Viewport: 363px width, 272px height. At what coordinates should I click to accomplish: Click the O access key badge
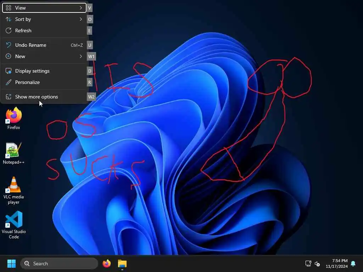(90, 19)
